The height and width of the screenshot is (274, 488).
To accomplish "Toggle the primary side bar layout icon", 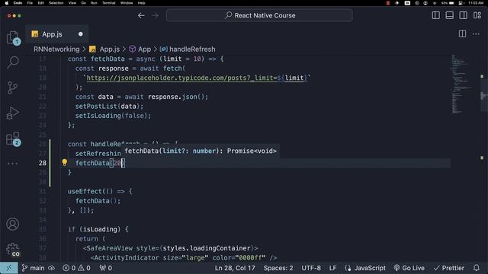I will 435,15.
